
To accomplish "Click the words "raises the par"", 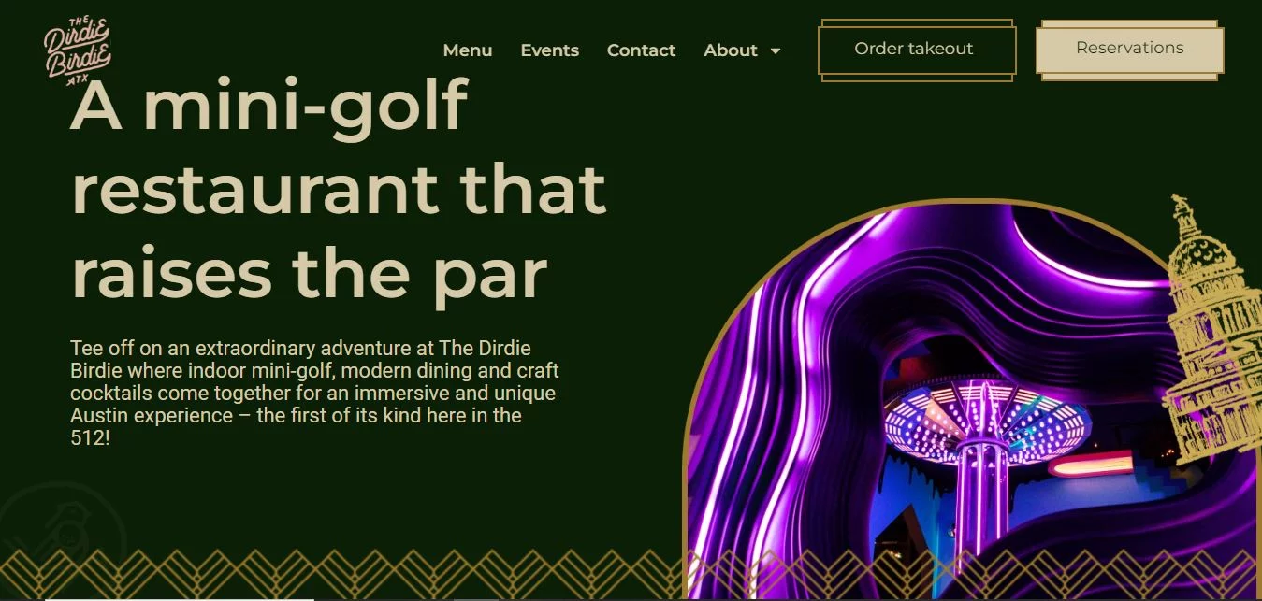I will [309, 273].
